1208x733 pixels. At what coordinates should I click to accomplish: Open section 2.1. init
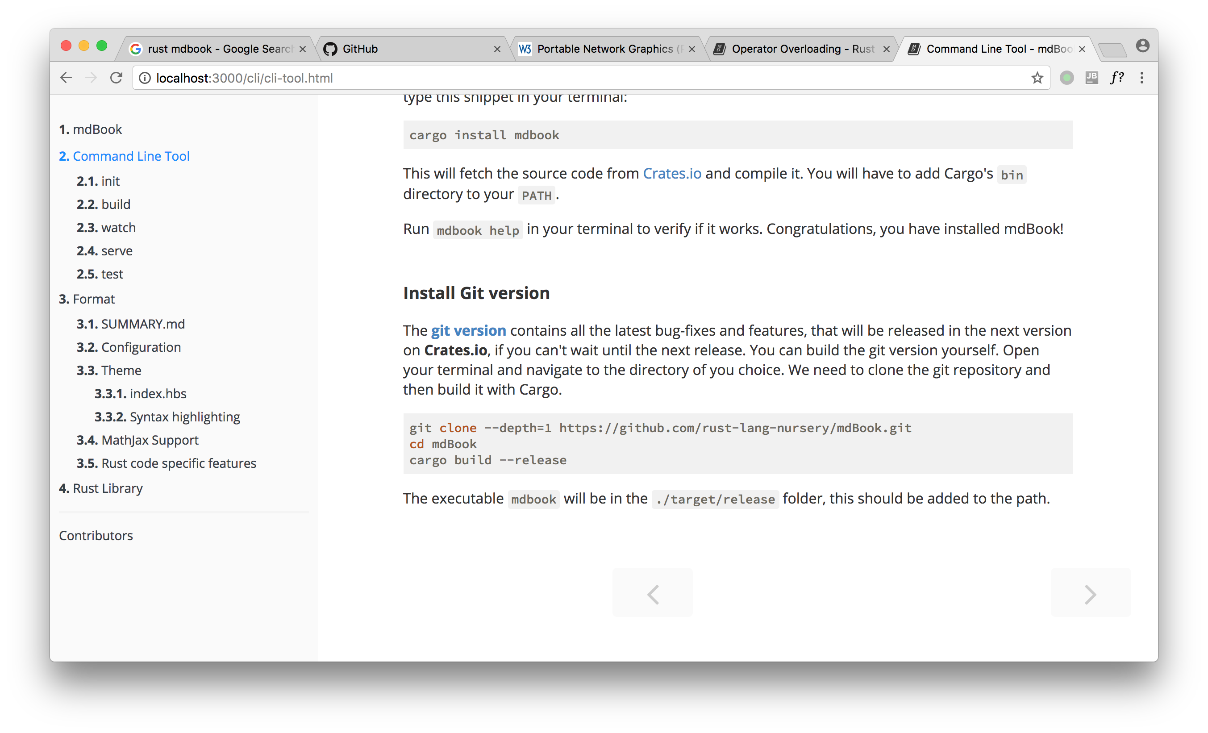tap(98, 181)
